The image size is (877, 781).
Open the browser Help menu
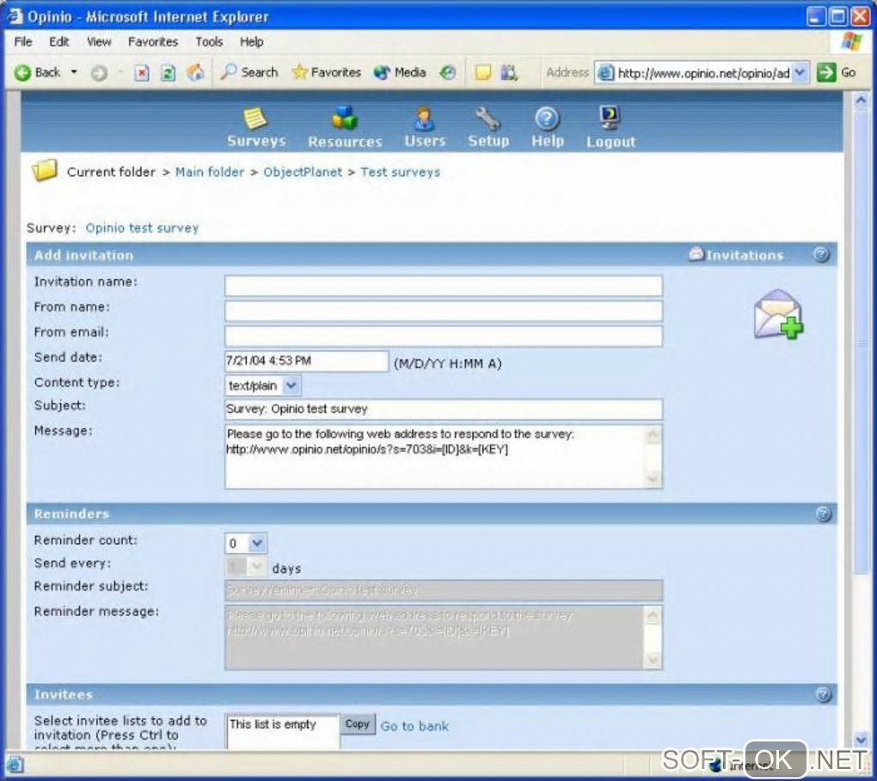(251, 42)
